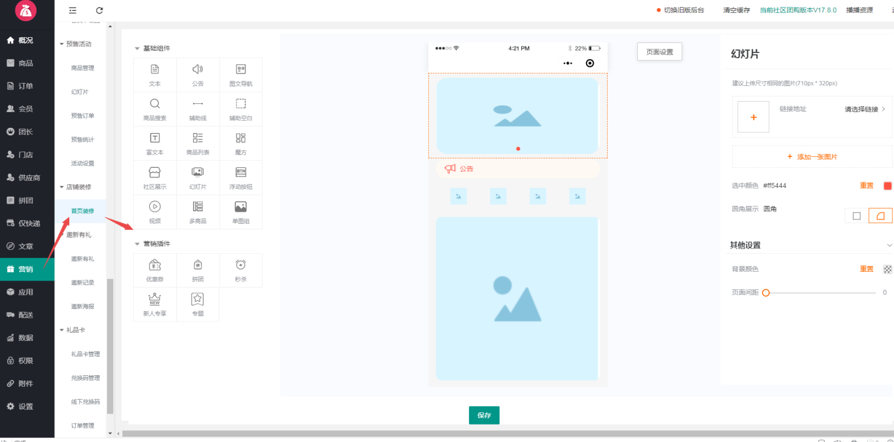Click the refresh icon in top bar
This screenshot has width=894, height=442.
(100, 10)
